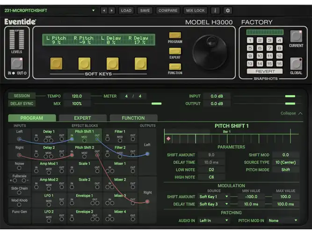The image size is (312, 234).
Task: Click the yellow FUNCTION hardware button
Action: pos(175,66)
